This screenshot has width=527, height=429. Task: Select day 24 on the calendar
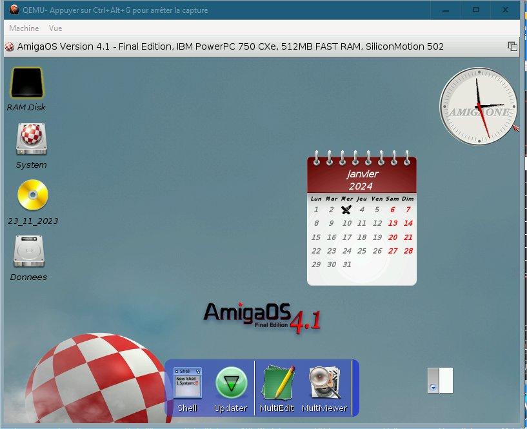347,251
